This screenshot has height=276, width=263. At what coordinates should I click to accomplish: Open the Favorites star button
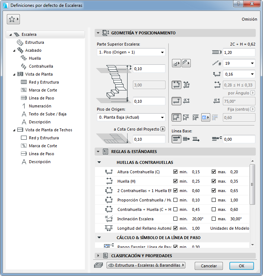[x=13, y=19]
